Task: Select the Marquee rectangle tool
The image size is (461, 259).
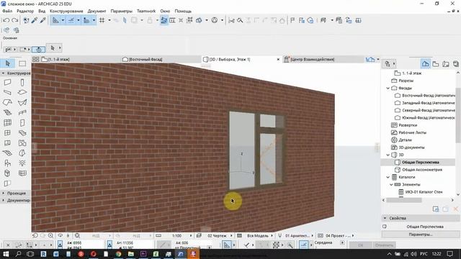Action: [22, 63]
